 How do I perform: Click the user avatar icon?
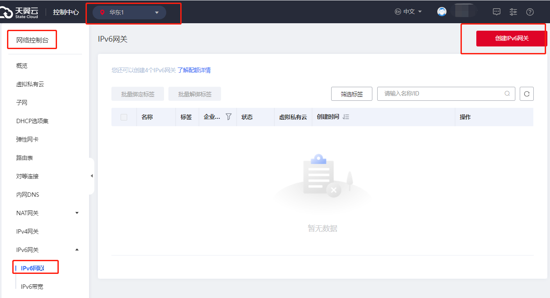(x=442, y=12)
